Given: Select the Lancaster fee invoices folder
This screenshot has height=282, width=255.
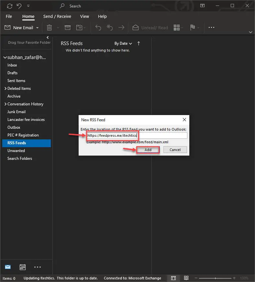Looking at the screenshot, I should 26,119.
